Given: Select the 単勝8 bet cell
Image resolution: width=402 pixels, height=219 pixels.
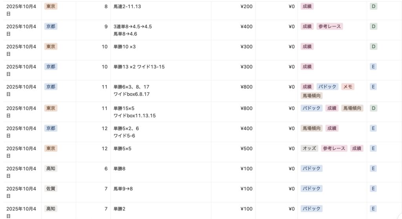Looking at the screenshot, I should point(119,168).
